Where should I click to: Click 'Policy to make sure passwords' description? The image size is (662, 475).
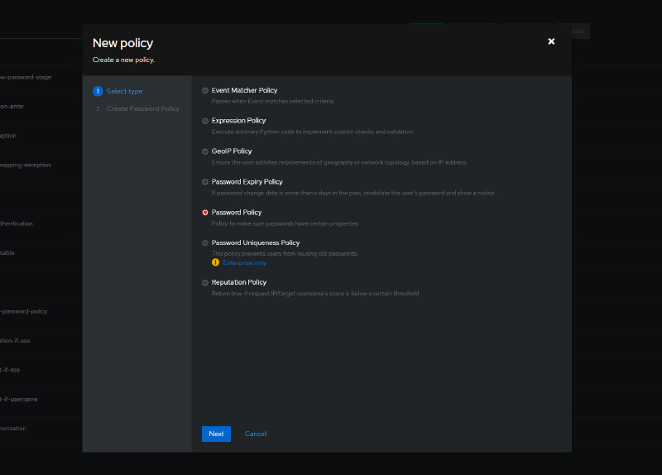(285, 223)
